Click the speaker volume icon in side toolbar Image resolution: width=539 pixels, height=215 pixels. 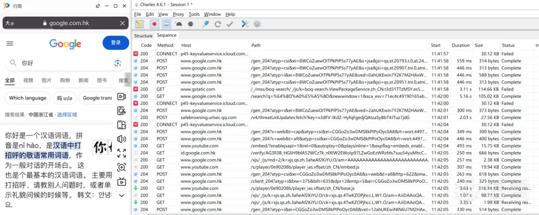(x=121, y=139)
